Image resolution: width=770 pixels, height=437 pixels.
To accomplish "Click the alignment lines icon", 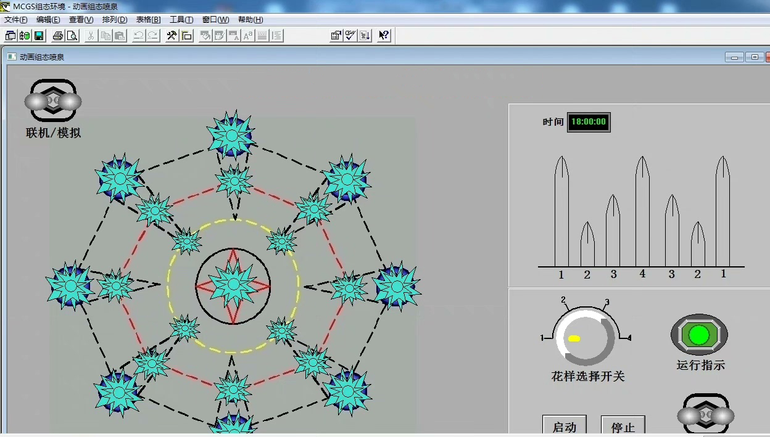I will pos(277,35).
